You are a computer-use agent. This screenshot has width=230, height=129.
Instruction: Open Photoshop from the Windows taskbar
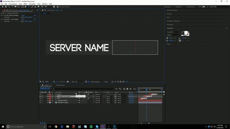[x=115, y=126]
